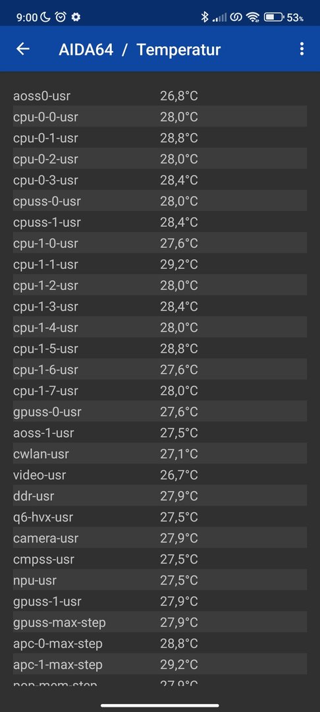Viewport: 320px width, 712px height.
Task: Select the npu-usr row
Action: 160,580
